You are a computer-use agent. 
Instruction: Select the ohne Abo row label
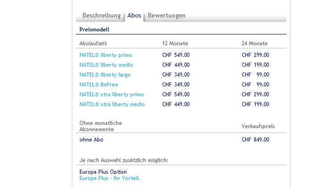[91, 140]
